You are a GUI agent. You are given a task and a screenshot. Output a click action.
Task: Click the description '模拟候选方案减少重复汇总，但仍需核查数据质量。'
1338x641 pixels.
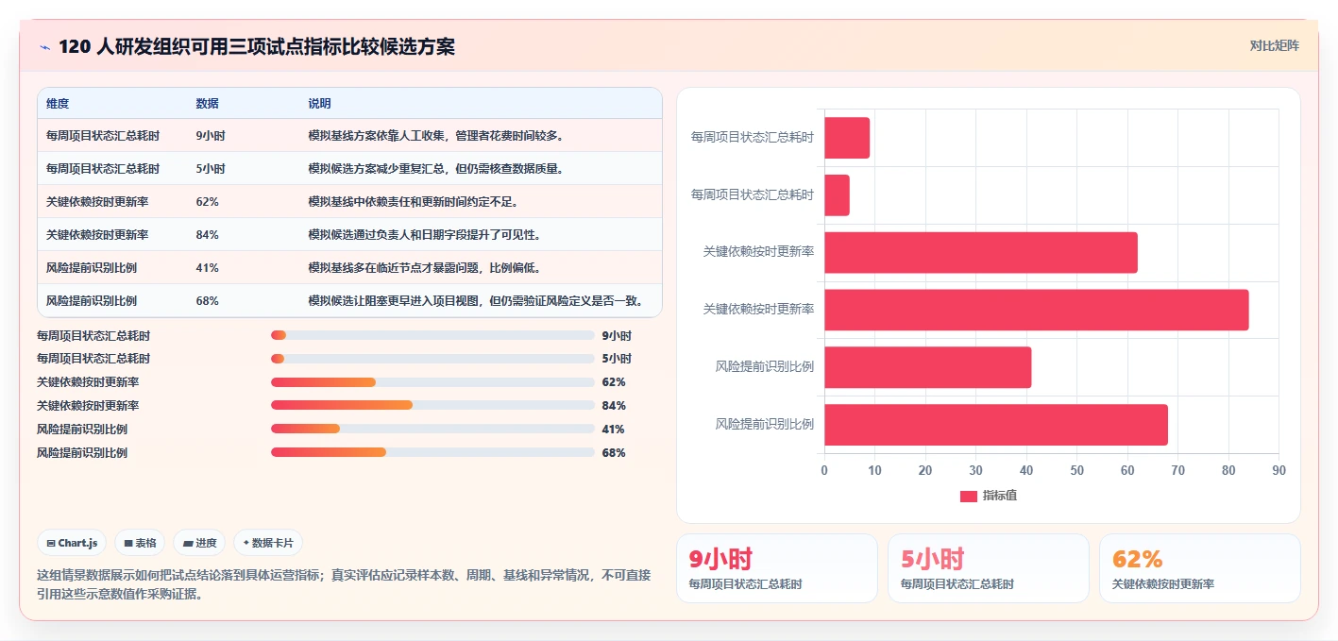(x=436, y=169)
